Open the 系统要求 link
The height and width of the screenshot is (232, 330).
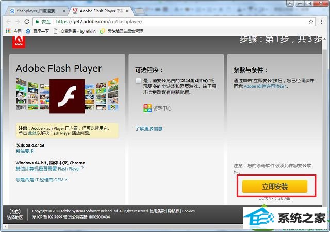(25, 151)
